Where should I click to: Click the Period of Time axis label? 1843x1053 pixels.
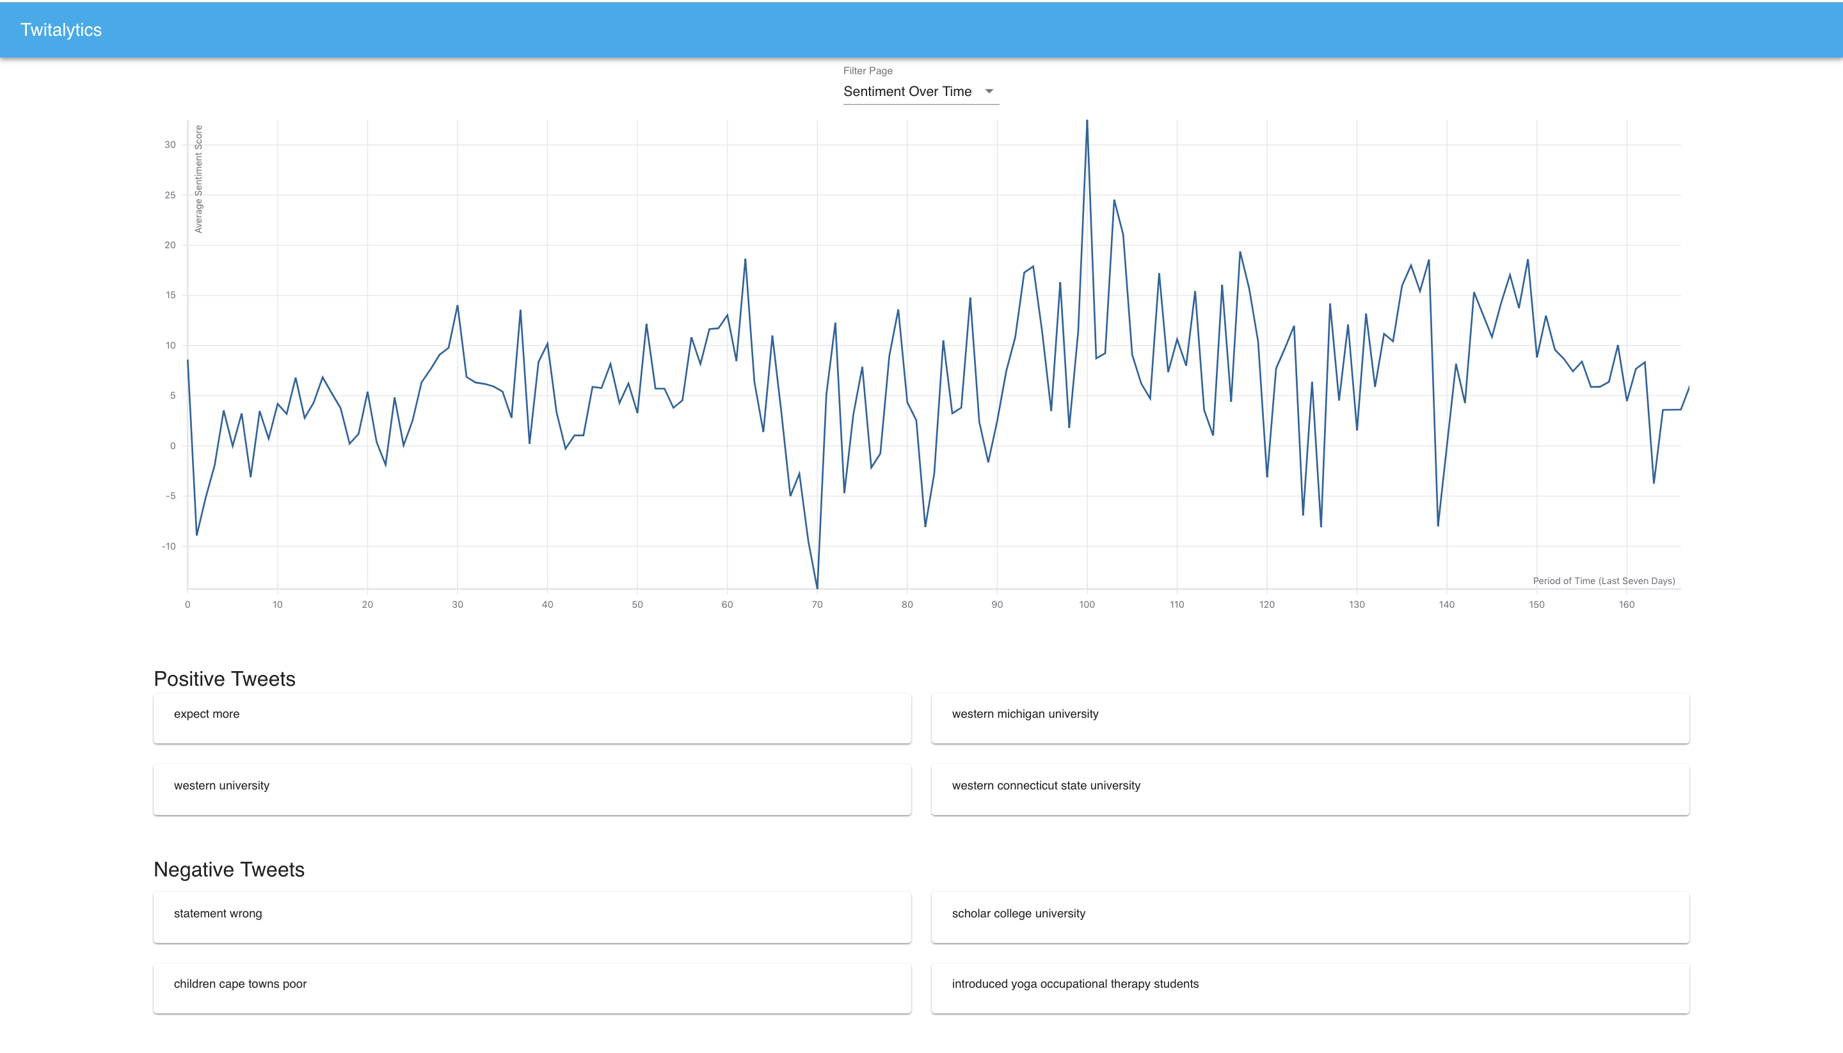click(x=1603, y=581)
